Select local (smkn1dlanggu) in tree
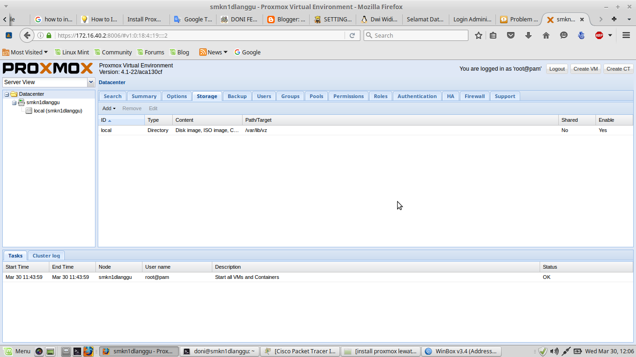This screenshot has height=357, width=636. [58, 111]
